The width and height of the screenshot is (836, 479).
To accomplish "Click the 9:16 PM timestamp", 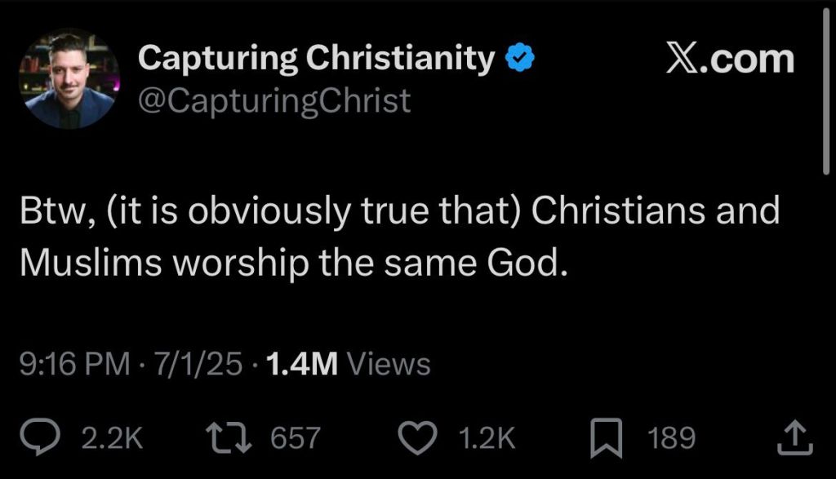I will tap(74, 363).
